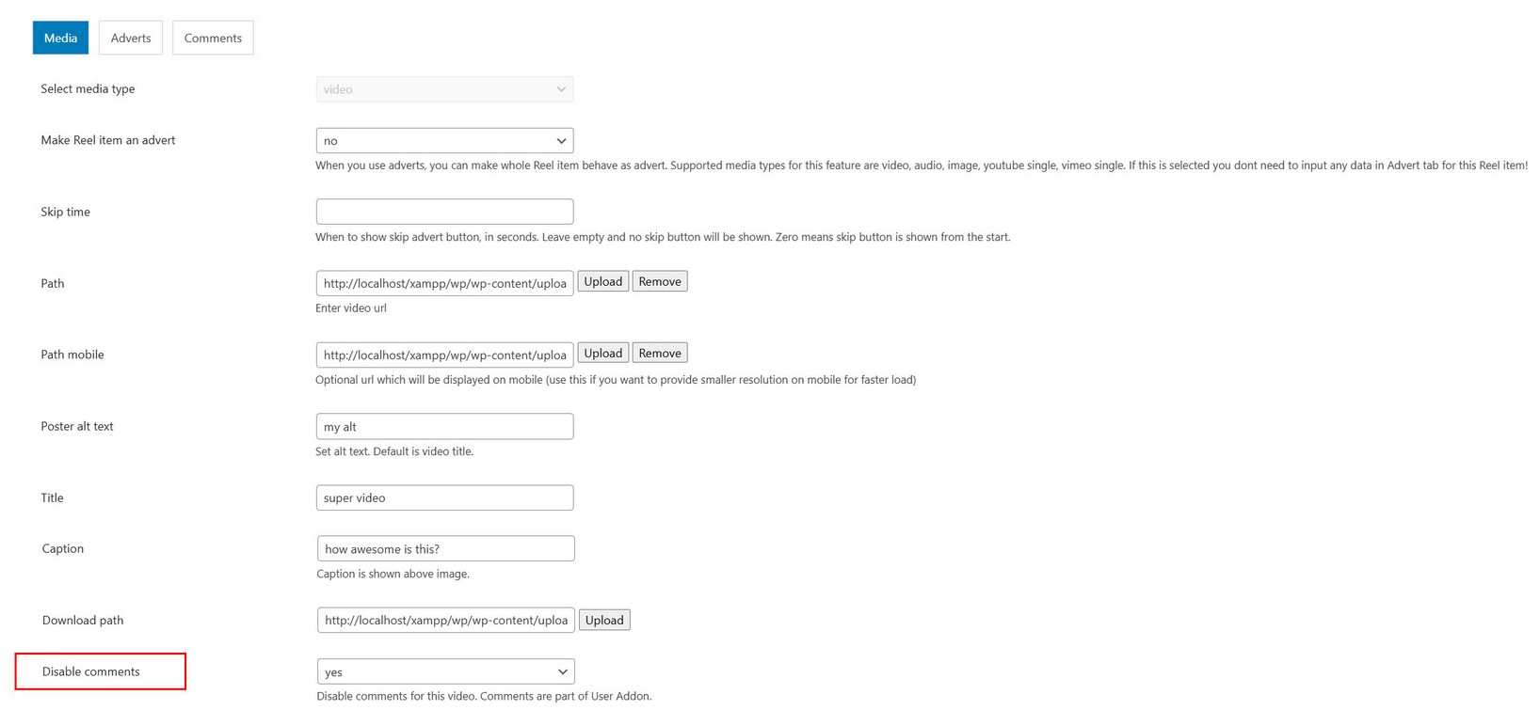
Task: Click Upload next to Download path
Action: pos(604,620)
